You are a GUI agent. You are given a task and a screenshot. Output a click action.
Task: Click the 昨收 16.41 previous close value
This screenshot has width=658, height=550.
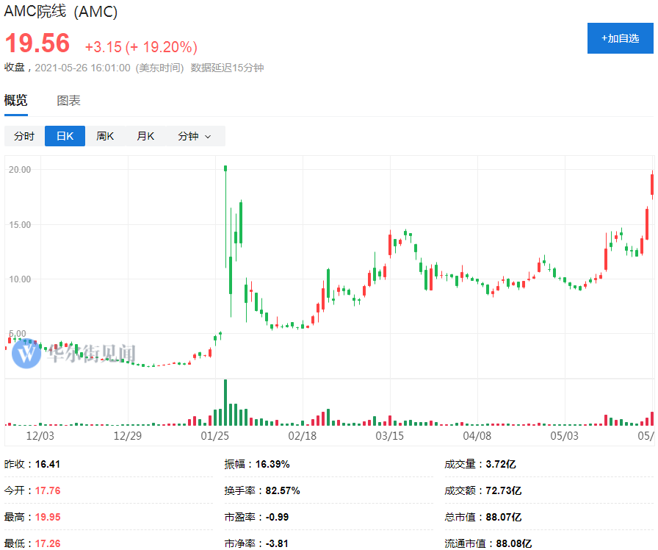48,464
